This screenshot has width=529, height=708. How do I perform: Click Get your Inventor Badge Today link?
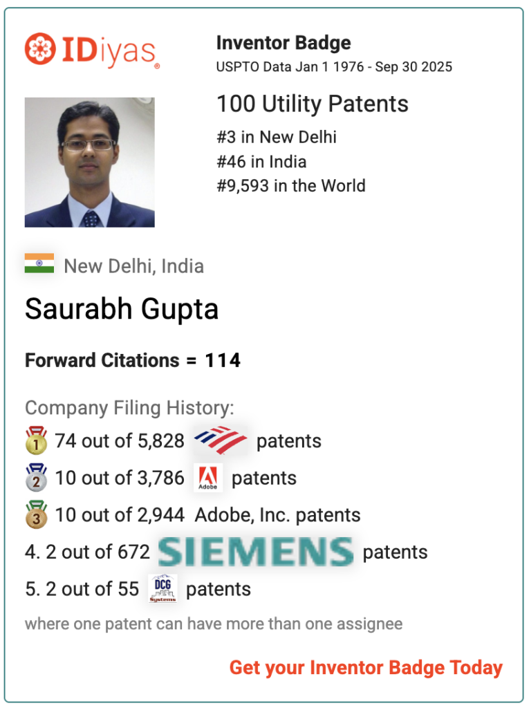coord(366,668)
